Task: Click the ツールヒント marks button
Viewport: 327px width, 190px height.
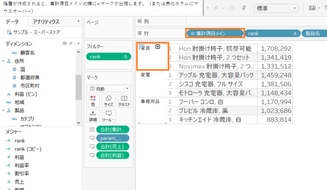Action: [109, 116]
